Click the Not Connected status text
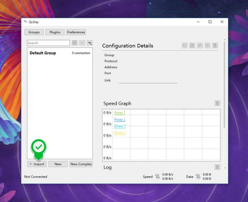Viewport: 248px width, 202px height. pyautogui.click(x=36, y=177)
